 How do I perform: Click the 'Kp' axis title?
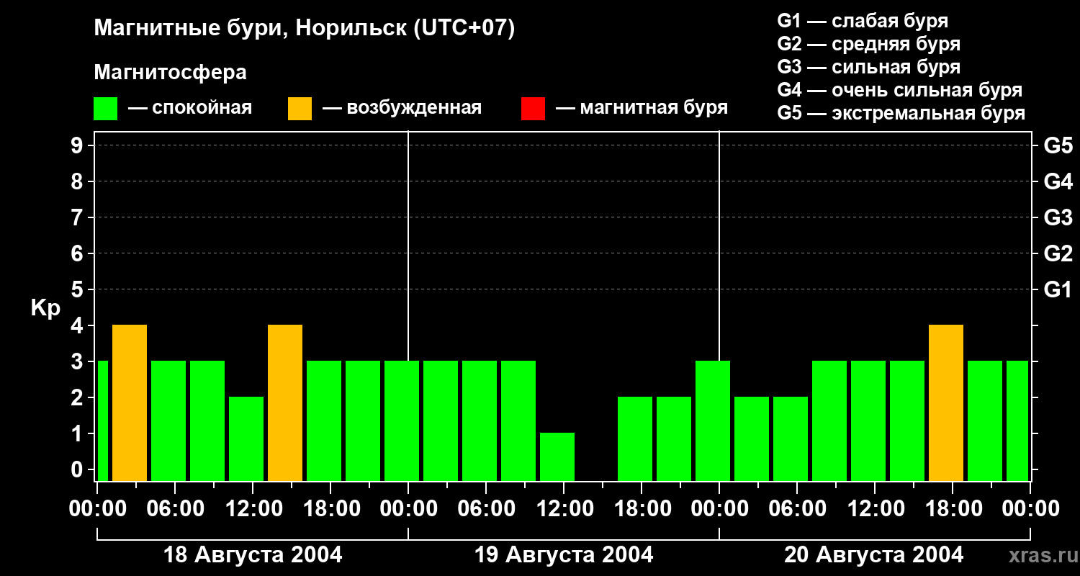pos(45,308)
